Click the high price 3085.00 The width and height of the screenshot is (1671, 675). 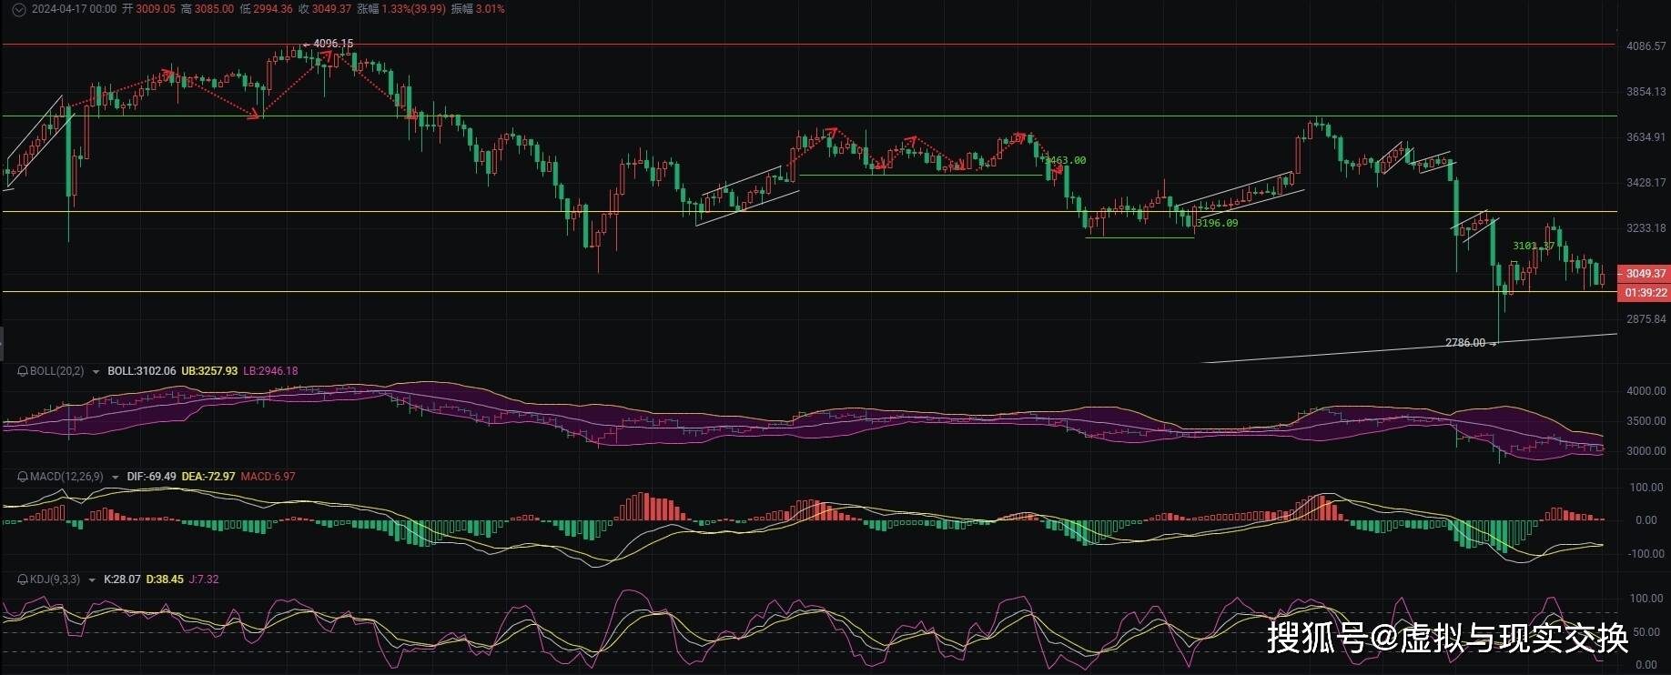click(x=214, y=9)
